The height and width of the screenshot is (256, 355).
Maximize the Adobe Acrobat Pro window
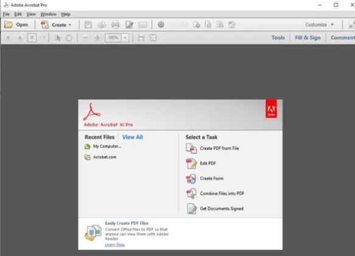click(x=336, y=5)
